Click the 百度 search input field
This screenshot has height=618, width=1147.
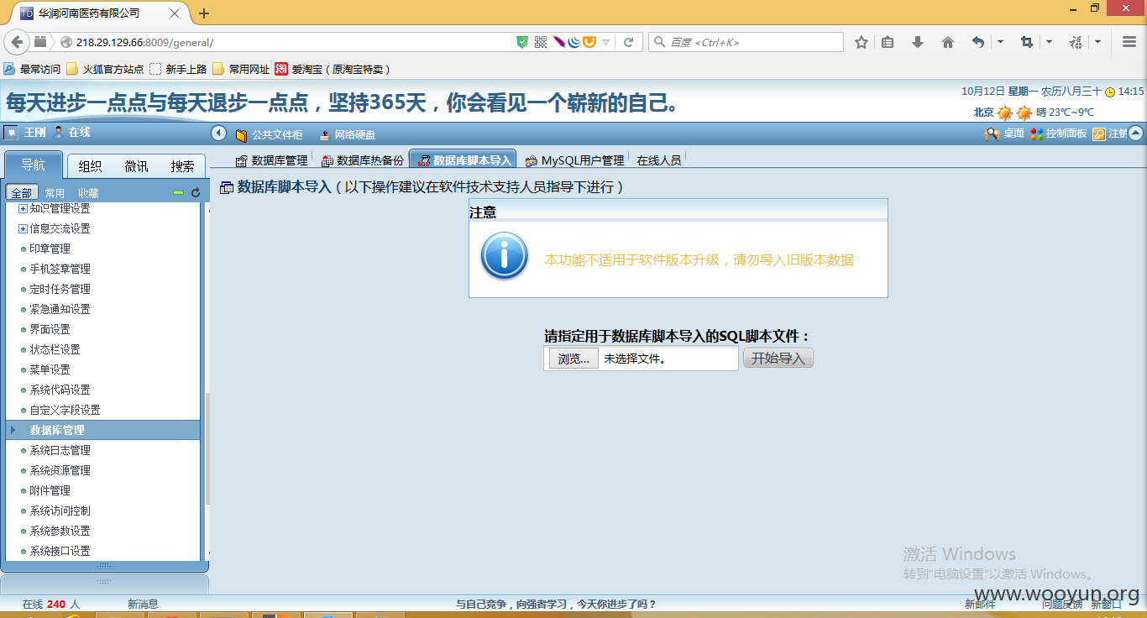click(x=746, y=42)
